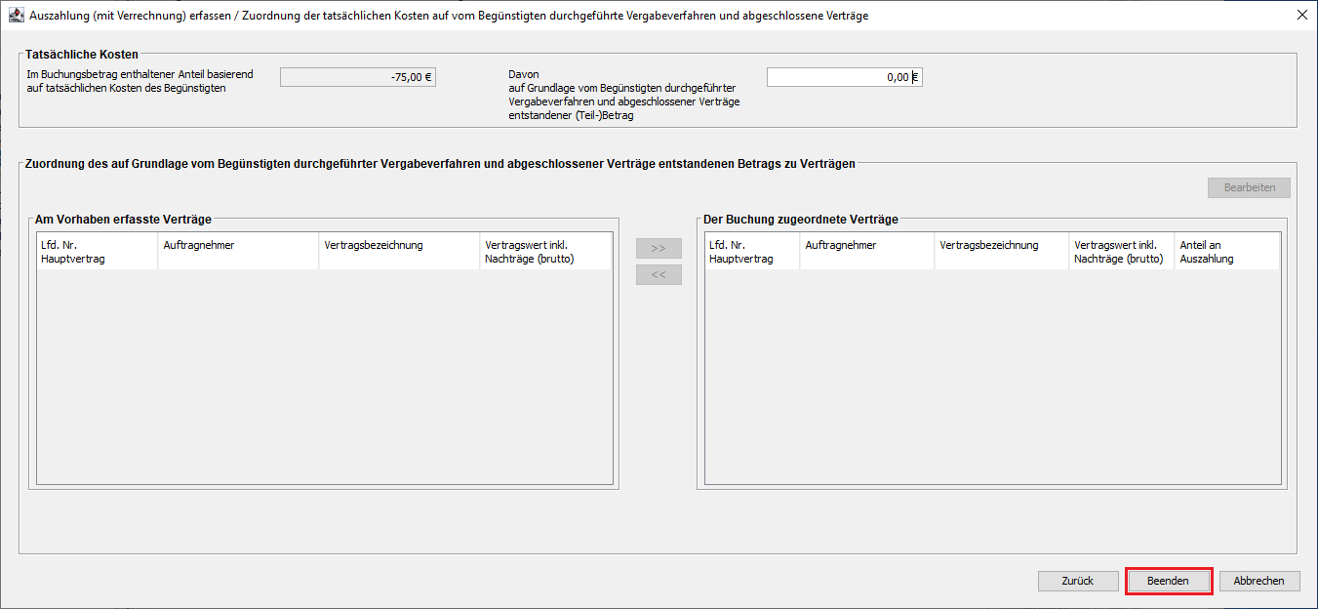Close the dialog window with X
The image size is (1318, 609).
(x=1301, y=16)
